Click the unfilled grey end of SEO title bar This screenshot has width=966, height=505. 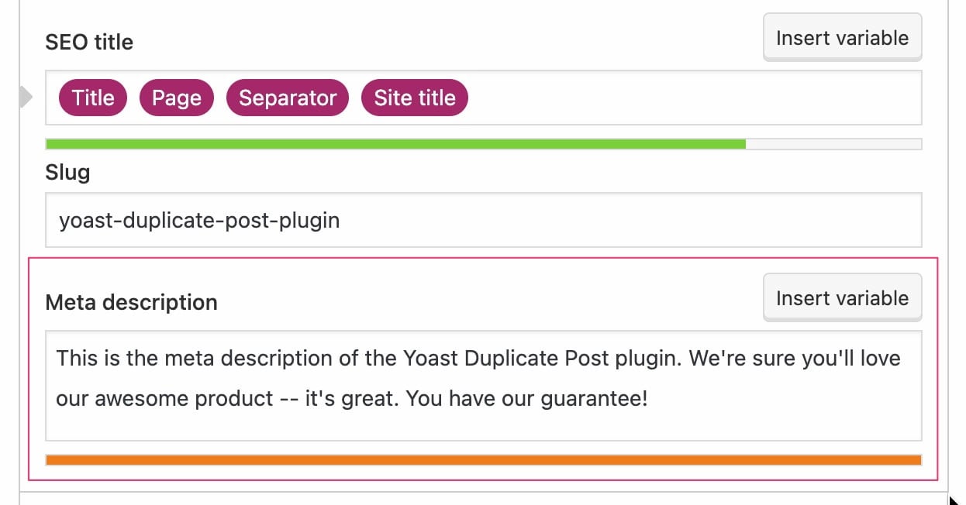(833, 144)
